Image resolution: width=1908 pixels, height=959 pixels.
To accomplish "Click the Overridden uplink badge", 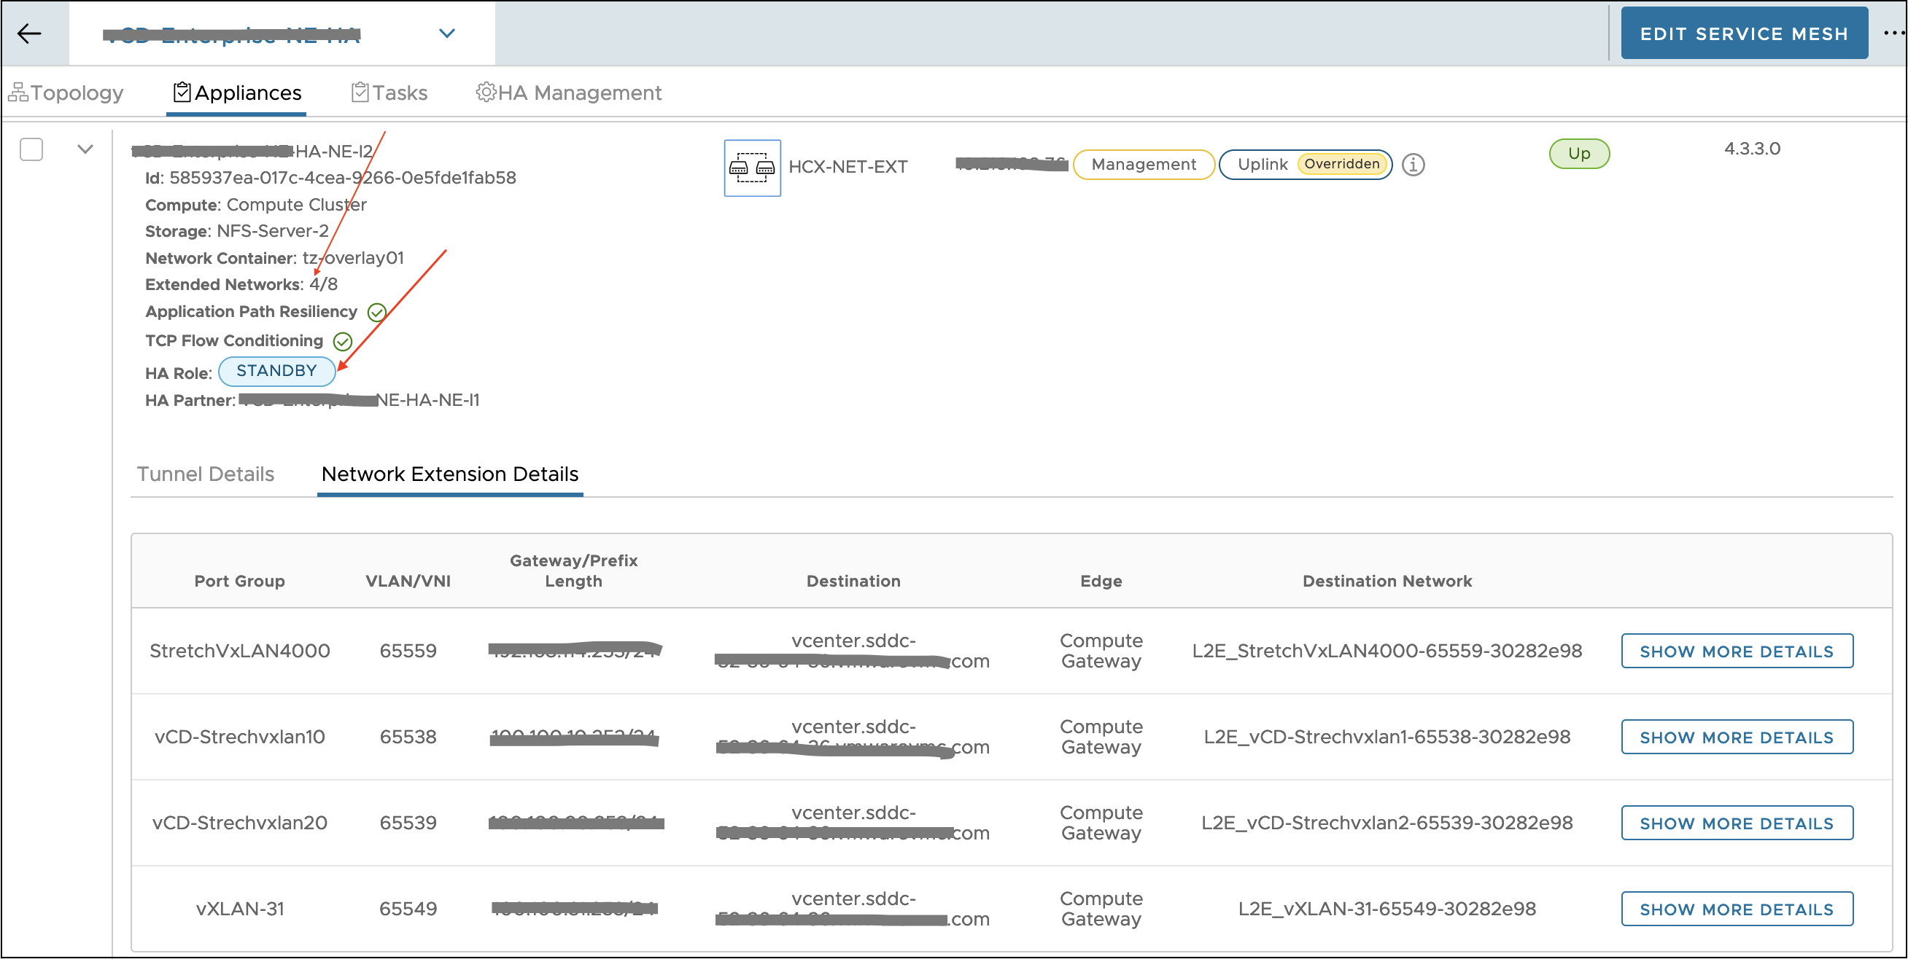I will 1341,163.
